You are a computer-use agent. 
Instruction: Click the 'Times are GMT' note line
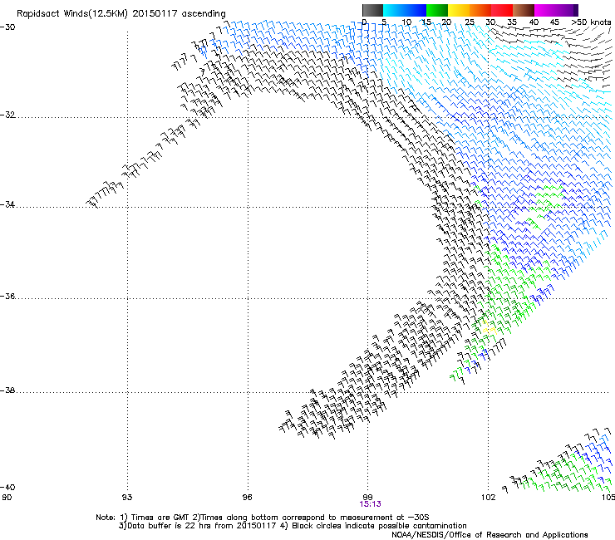pos(263,518)
